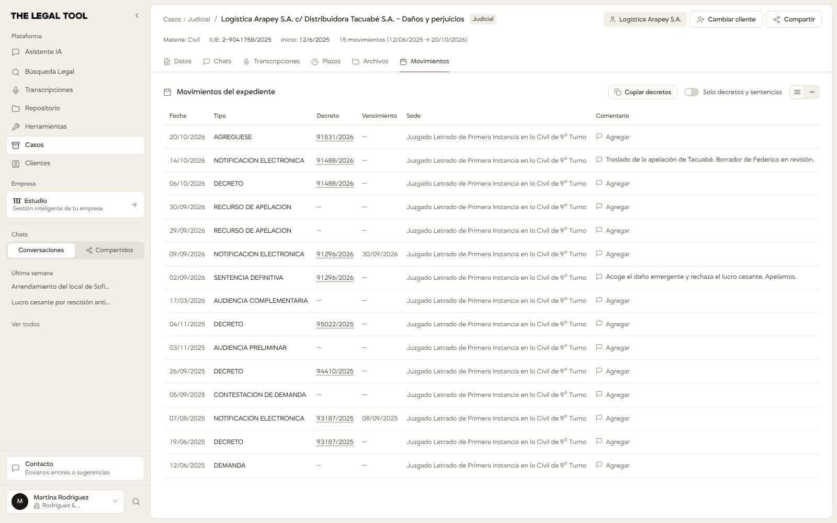Select the Movimientos tab
The image size is (837, 523).
pyautogui.click(x=424, y=61)
